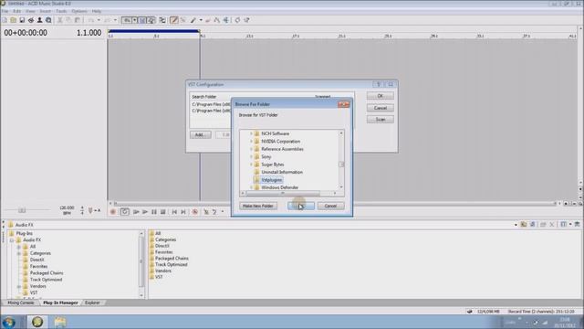Switch to the Explorer tab

click(x=92, y=302)
